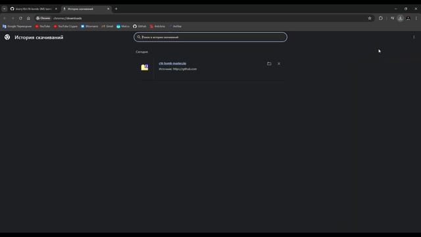Open Chrome's three-dot main menu
This screenshot has height=237, width=421.
(x=416, y=18)
